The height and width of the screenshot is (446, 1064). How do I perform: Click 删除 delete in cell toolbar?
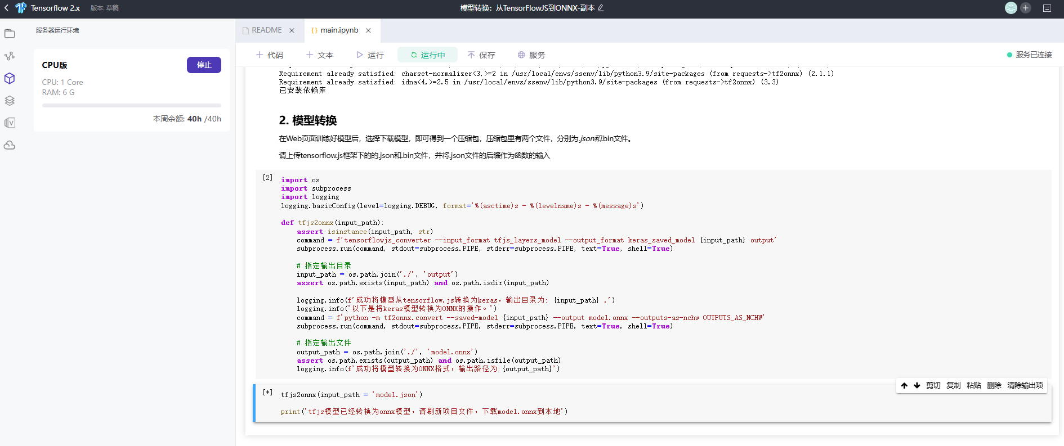[x=994, y=385]
